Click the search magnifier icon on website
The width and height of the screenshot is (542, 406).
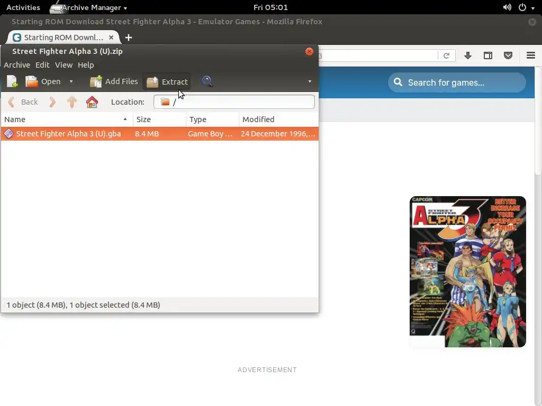398,82
